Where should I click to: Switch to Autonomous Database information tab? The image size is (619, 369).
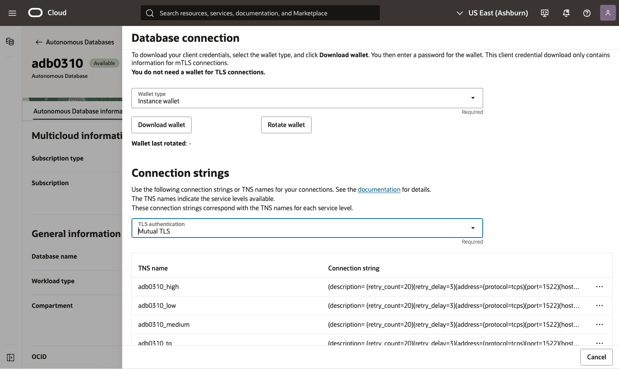click(x=77, y=111)
